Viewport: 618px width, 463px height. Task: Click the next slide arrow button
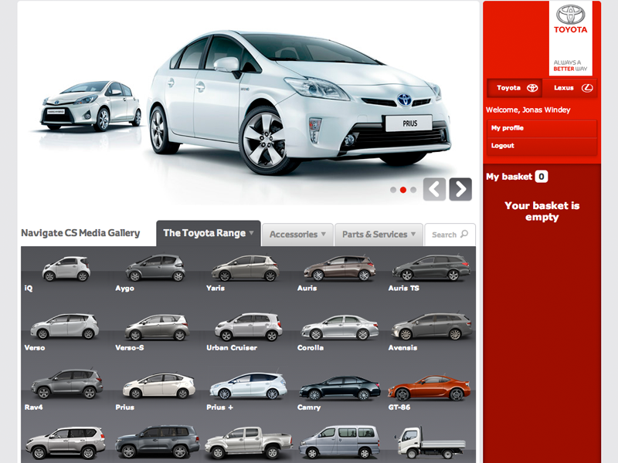coord(460,189)
